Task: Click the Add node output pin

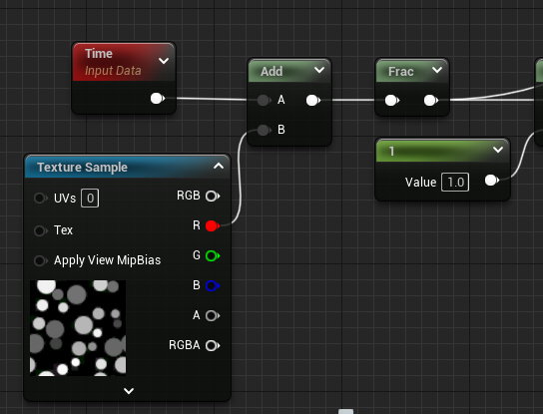Action: [313, 101]
